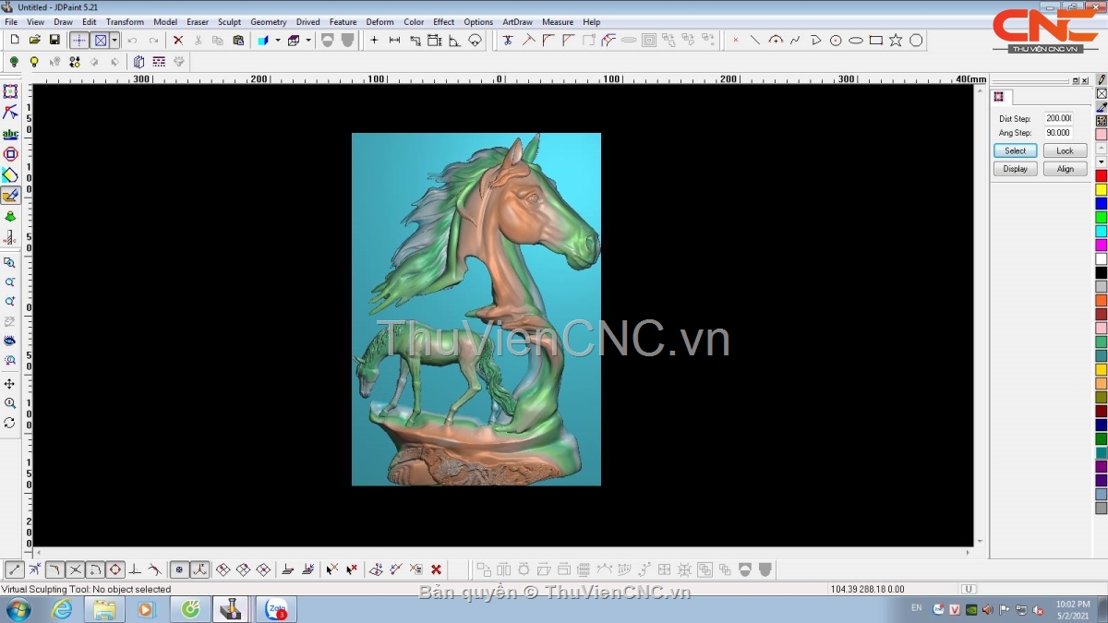Expand the blue cube shading dropdown arrow
Image resolution: width=1108 pixels, height=623 pixels.
(276, 41)
